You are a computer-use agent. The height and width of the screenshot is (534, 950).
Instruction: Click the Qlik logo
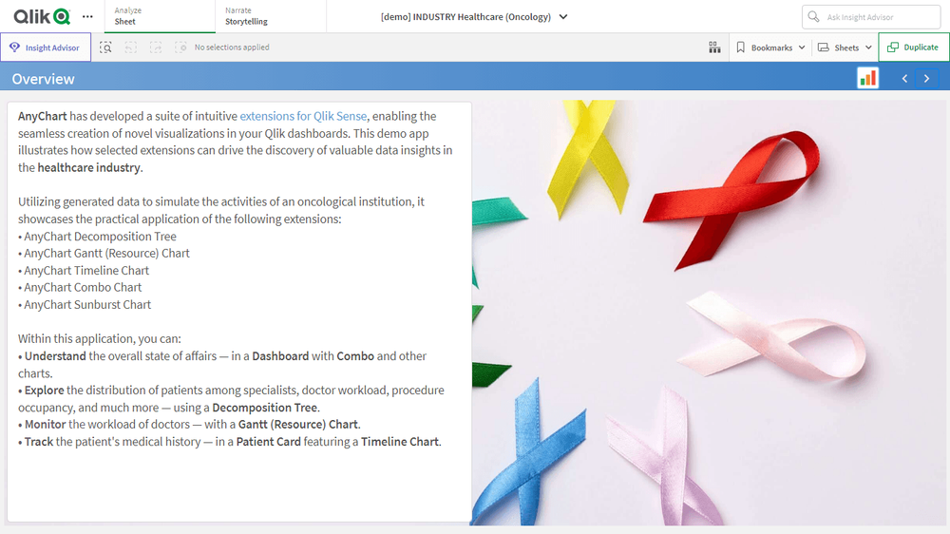(42, 16)
